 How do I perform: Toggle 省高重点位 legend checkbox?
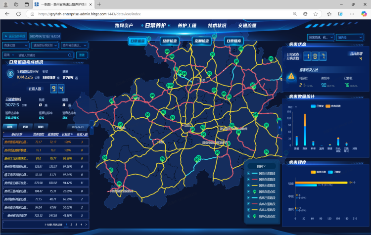click(249, 216)
